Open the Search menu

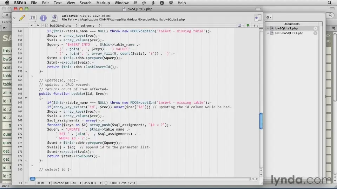tap(85, 3)
